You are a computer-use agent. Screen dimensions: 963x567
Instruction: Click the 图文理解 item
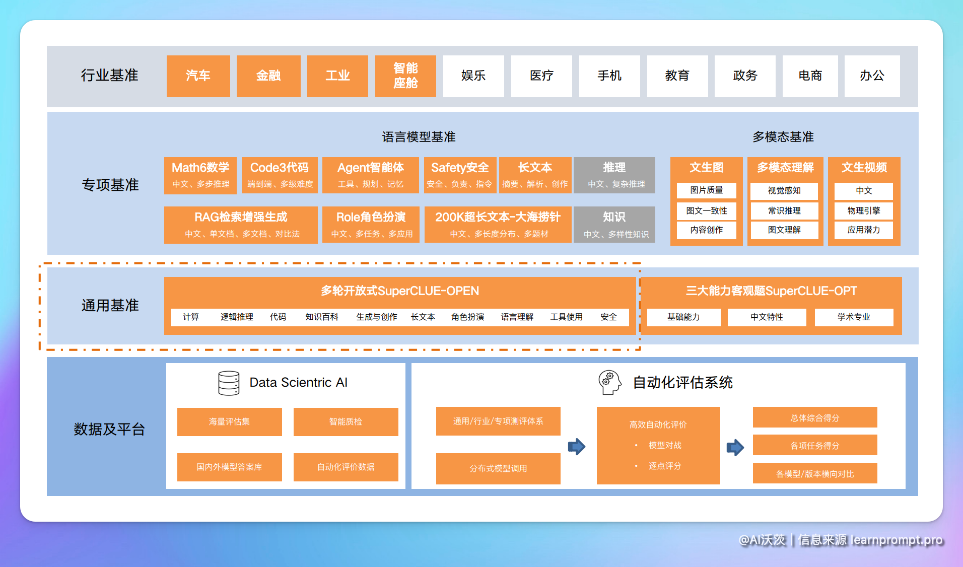pyautogui.click(x=784, y=230)
